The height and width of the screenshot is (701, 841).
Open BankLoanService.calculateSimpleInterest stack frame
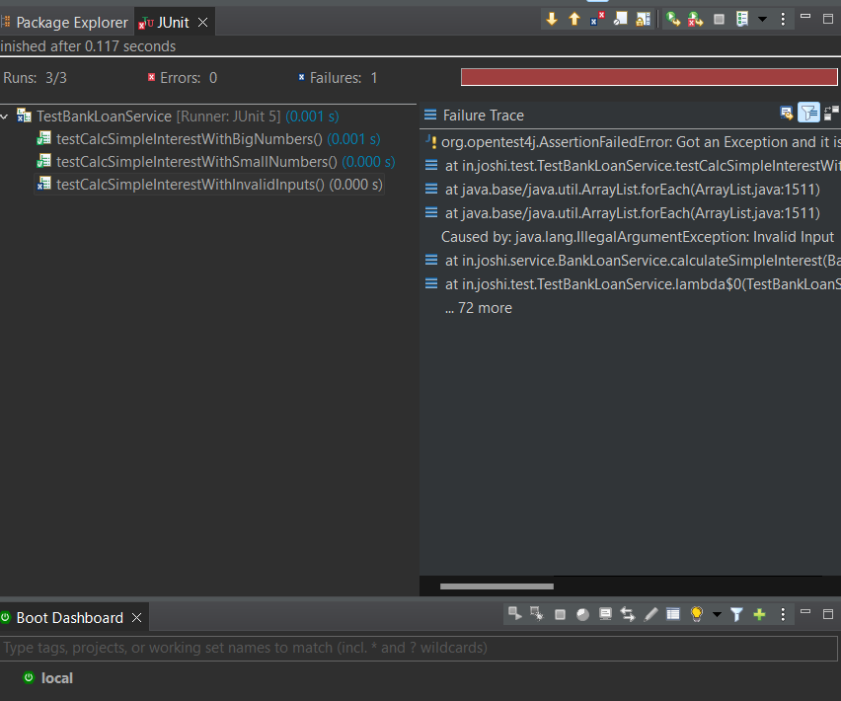633,261
